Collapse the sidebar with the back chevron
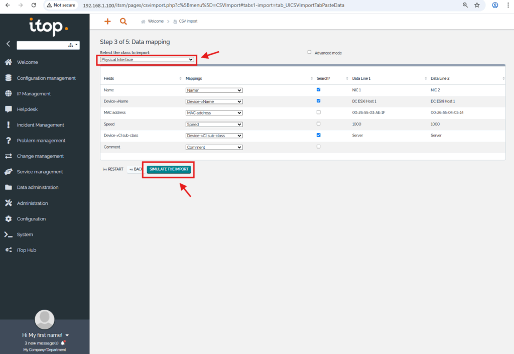The image size is (514, 354). (8, 44)
